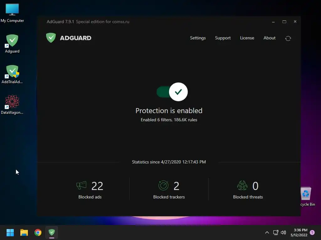Image resolution: width=321 pixels, height=240 pixels.
Task: Click the volume speaker icon
Action: click(x=283, y=232)
